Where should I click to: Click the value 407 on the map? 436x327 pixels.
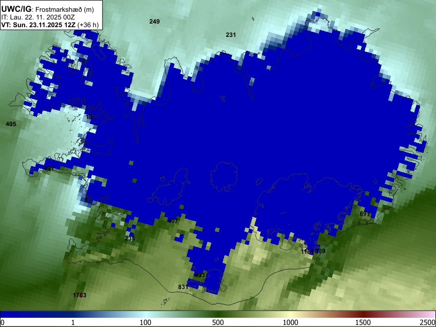click(173, 221)
